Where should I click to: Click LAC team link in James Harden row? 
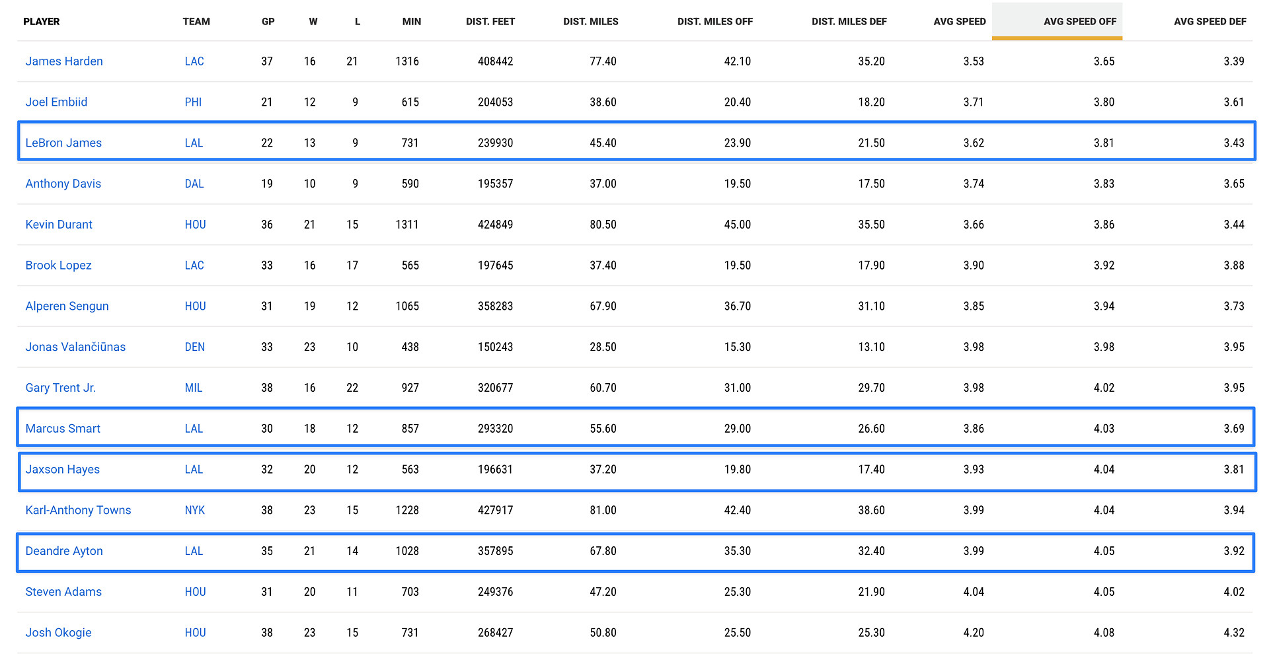(x=194, y=61)
